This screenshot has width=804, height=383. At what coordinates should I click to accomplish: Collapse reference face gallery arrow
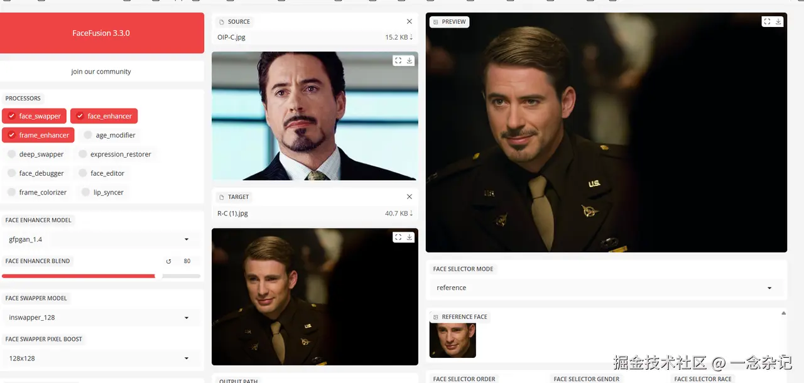click(783, 313)
